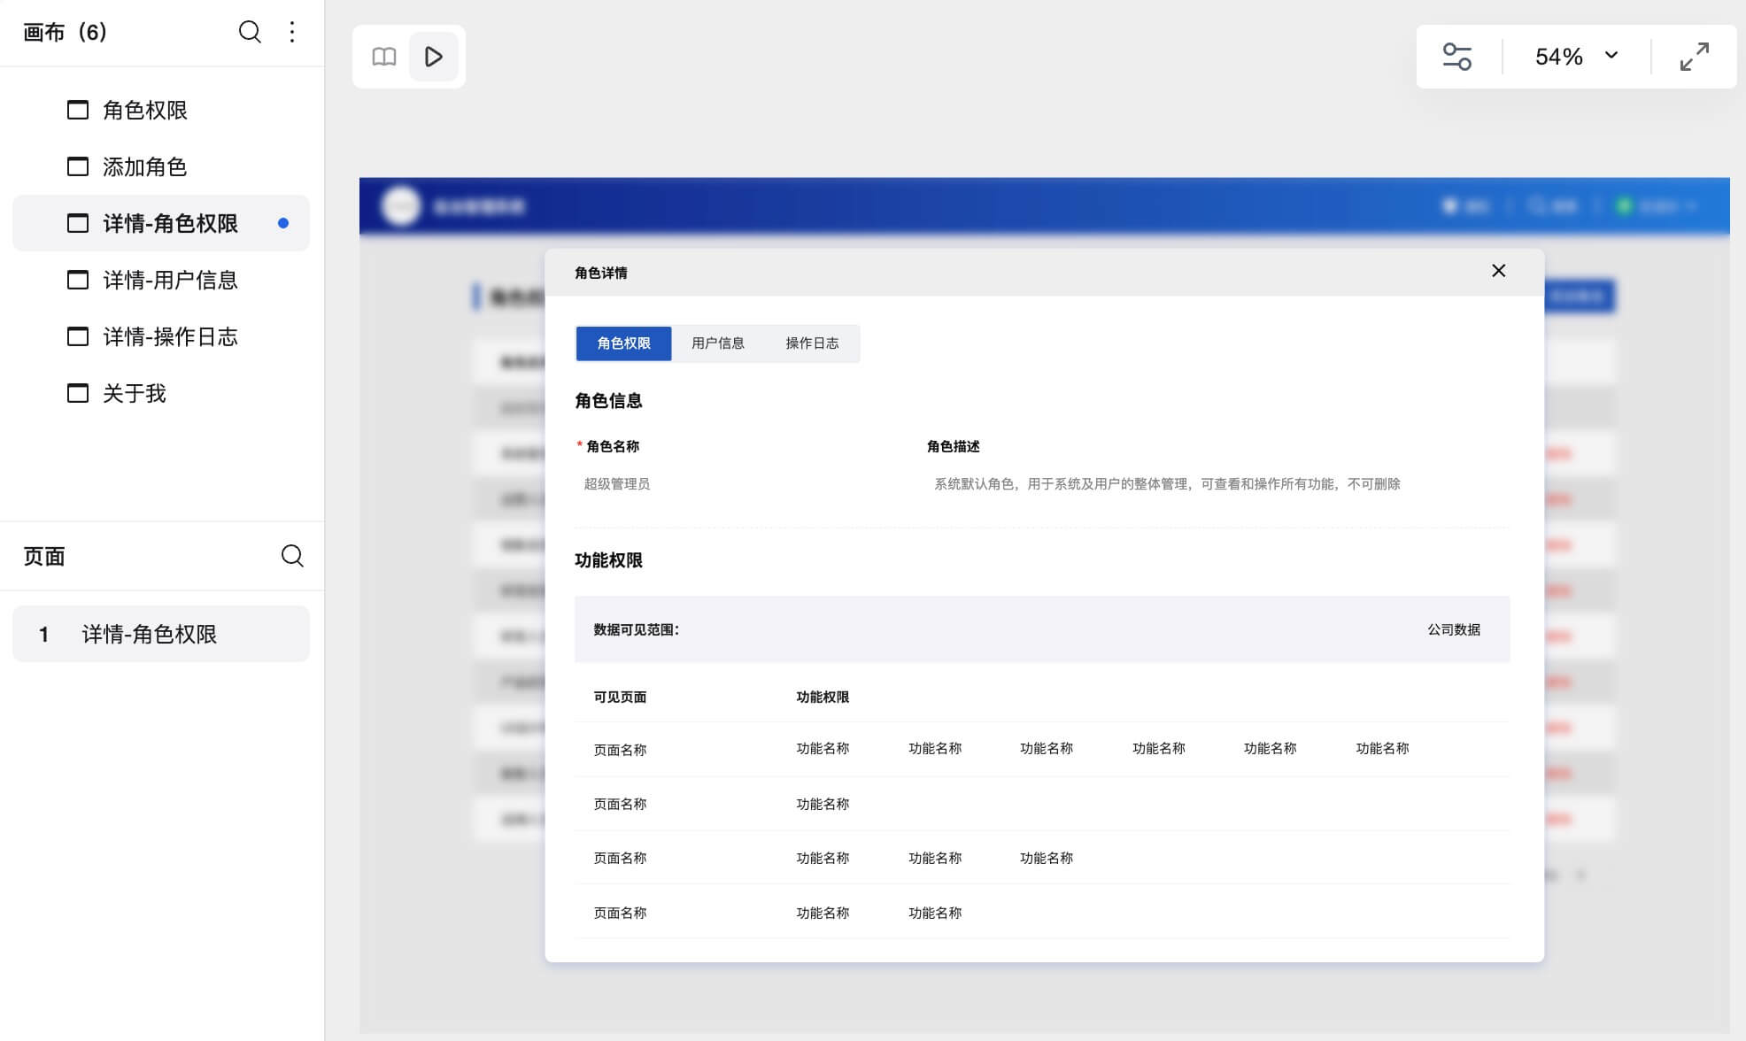Image resolution: width=1746 pixels, height=1041 pixels.
Task: Click the 公司数据 data scope value
Action: 1453,629
